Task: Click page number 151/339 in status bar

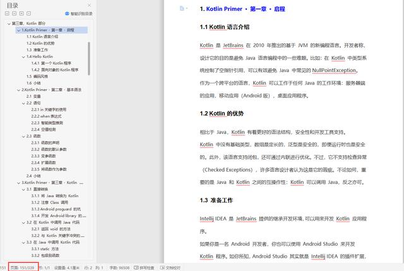Action: click(23, 268)
